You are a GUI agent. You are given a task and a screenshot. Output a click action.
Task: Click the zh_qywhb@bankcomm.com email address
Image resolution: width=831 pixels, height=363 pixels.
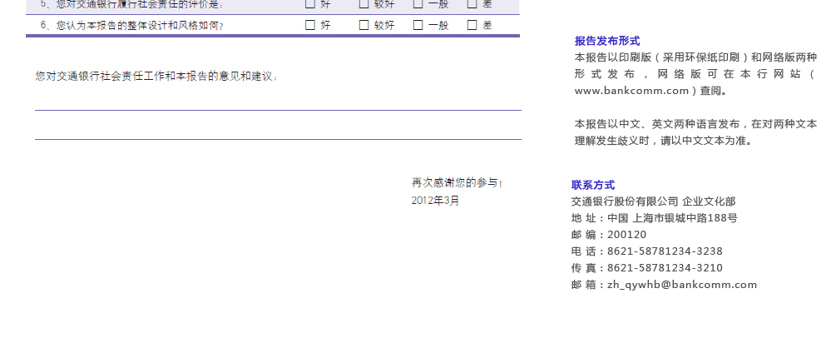682,285
